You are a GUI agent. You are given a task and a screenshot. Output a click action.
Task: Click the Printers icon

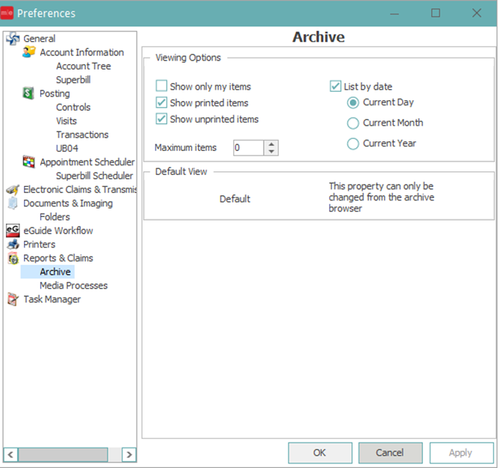pos(13,244)
